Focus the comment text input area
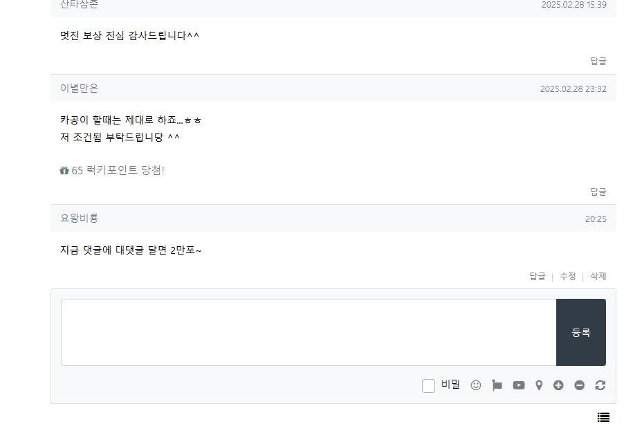633x424 pixels. [309, 332]
